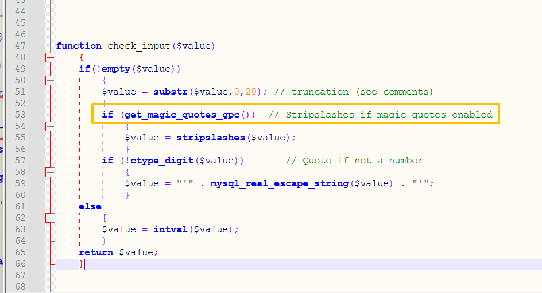Click 'get_magic_quotes_gpc' on line 53
The image size is (542, 293).
(x=182, y=115)
